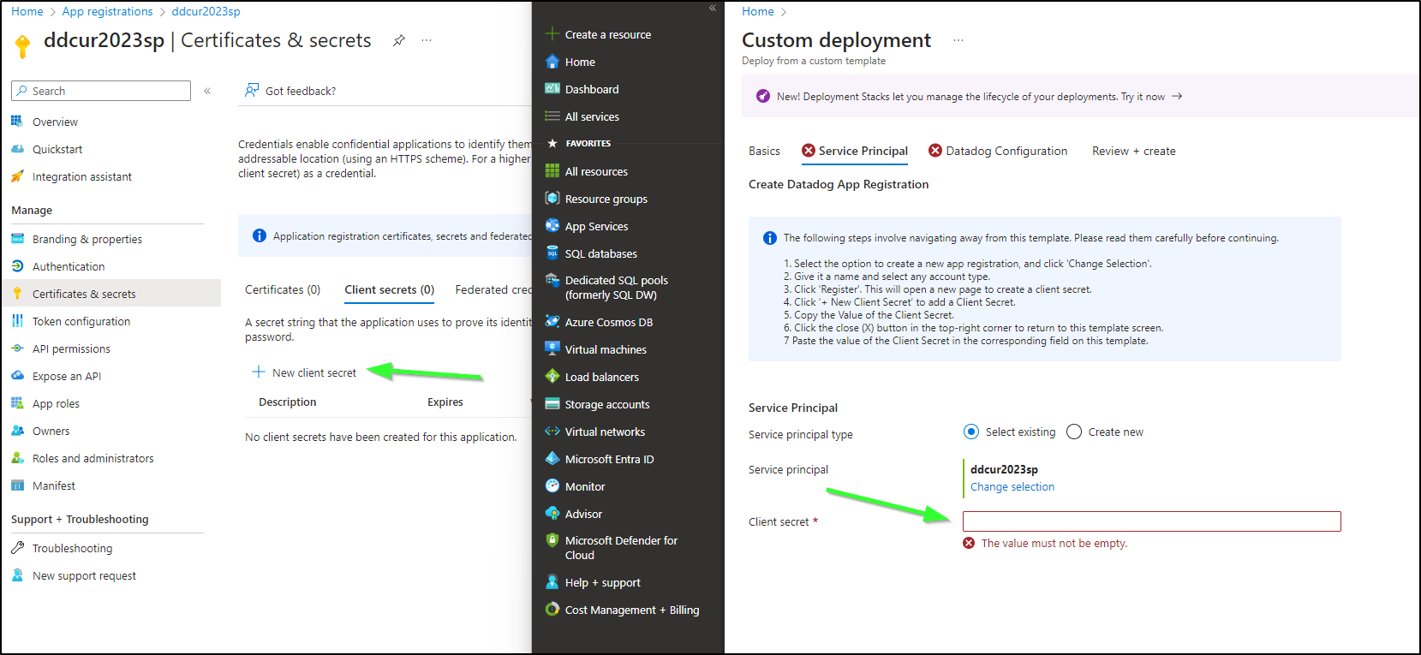Click the Azure Cosmos DB icon
Viewport: 1421px width, 655px height.
pos(552,322)
